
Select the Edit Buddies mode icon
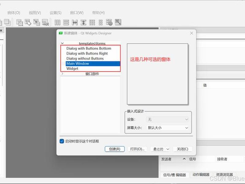(36, 22)
